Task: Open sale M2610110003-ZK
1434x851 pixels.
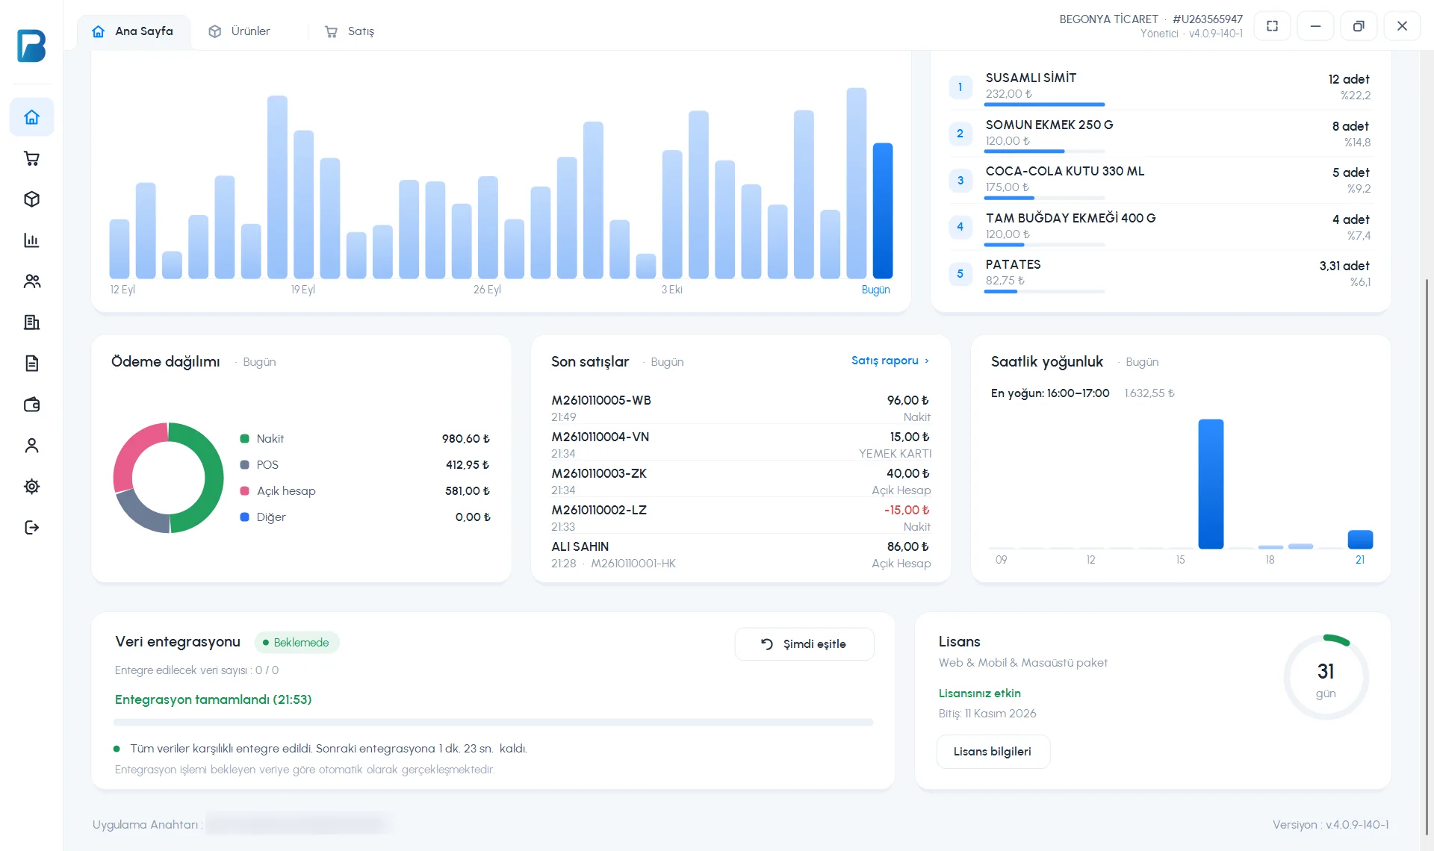Action: coord(741,481)
